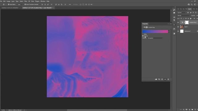Filter layers by adjustment type icon
Image resolution: width=198 pixels, height=111 pixels.
pos(191,13)
